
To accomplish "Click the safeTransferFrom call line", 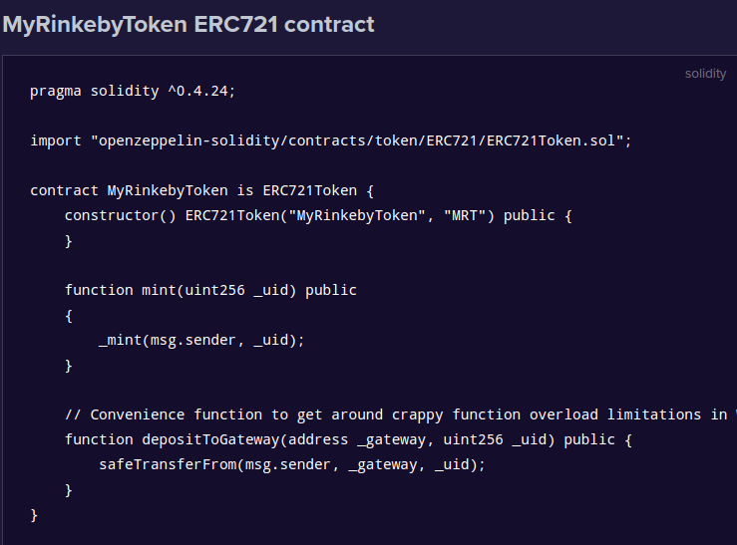I will tap(292, 464).
